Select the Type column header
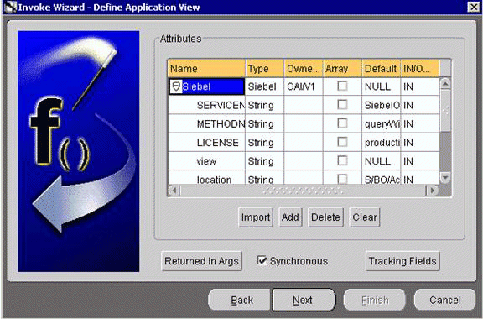This screenshot has height=319, width=483. pyautogui.click(x=265, y=69)
